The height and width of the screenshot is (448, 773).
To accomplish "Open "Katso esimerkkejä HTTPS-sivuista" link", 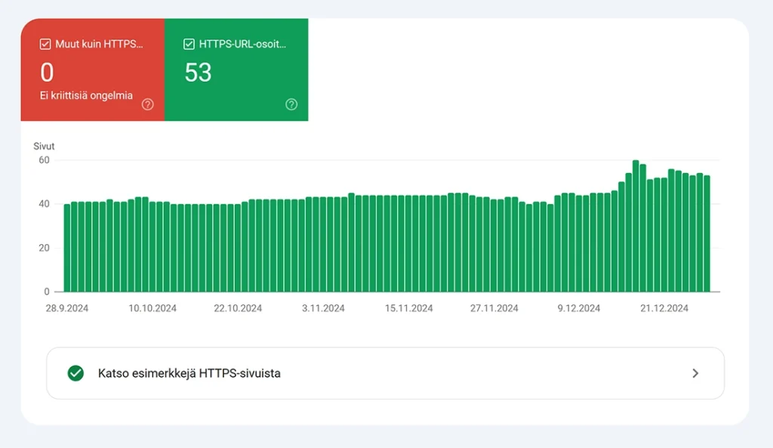I will point(189,373).
